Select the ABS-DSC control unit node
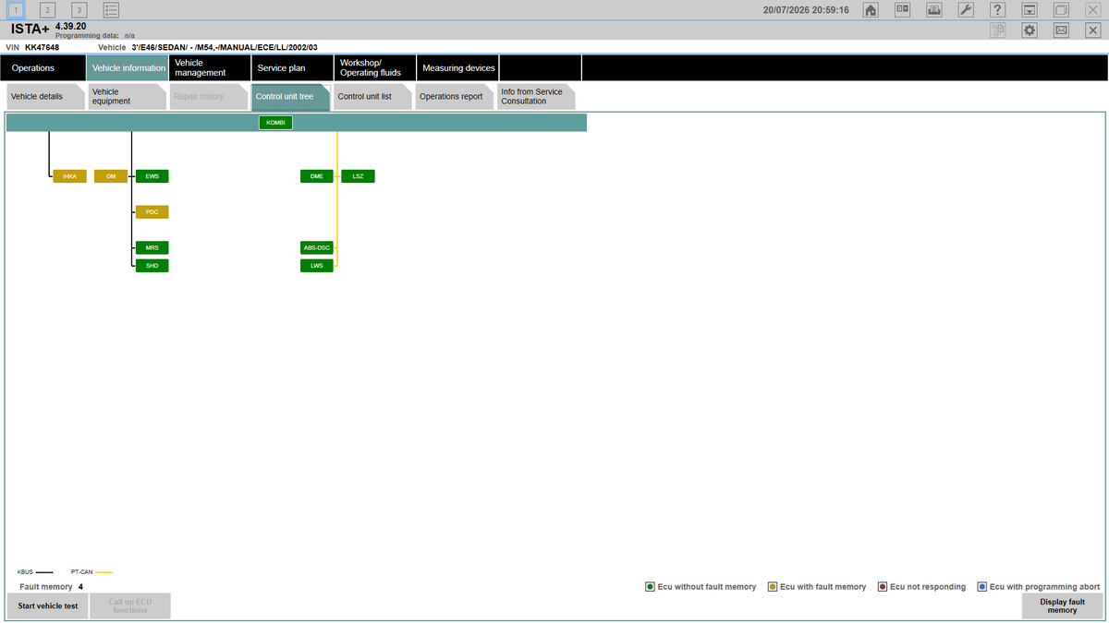Image resolution: width=1109 pixels, height=623 pixels. point(316,247)
